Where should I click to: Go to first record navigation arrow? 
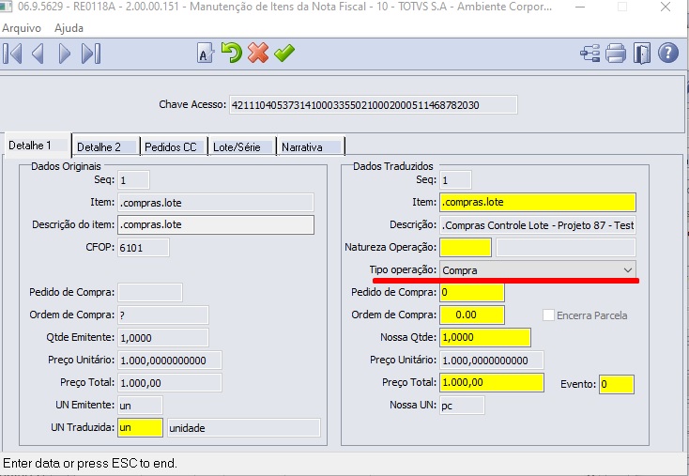point(12,54)
